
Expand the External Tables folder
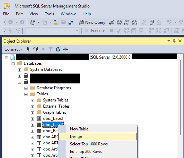[x=32, y=107]
